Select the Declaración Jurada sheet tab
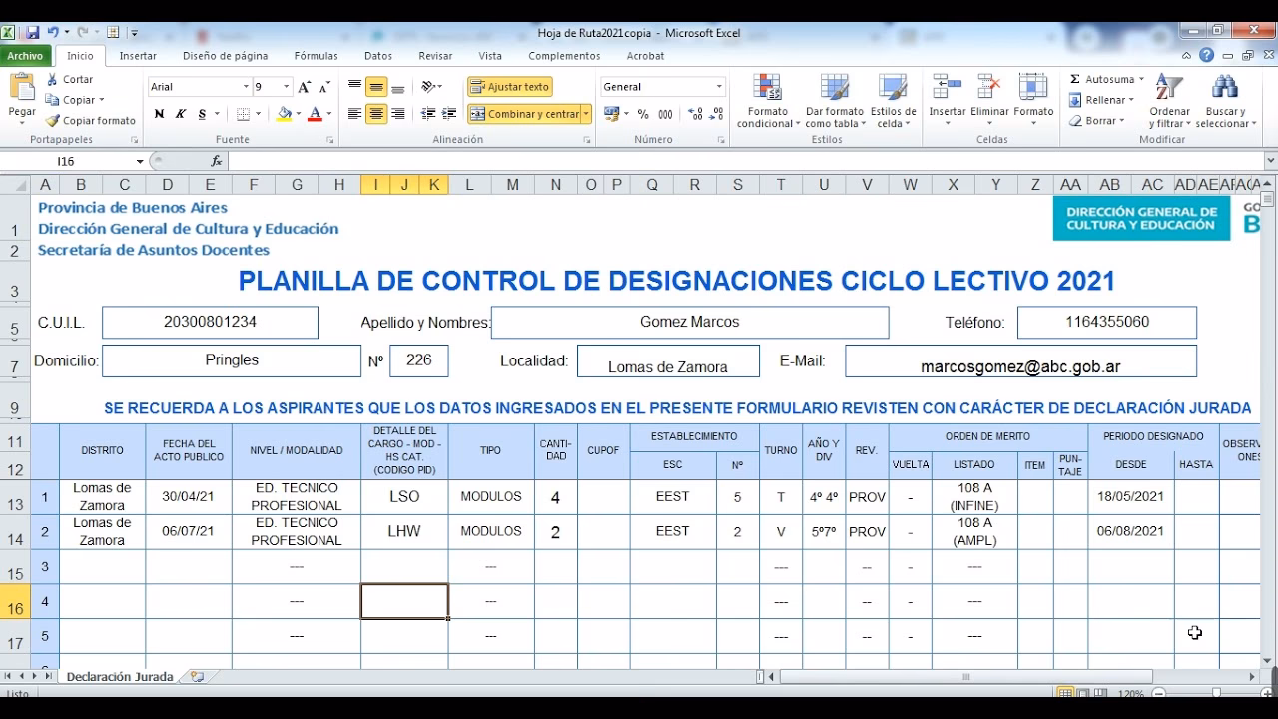Image resolution: width=1278 pixels, height=719 pixels. [x=119, y=676]
